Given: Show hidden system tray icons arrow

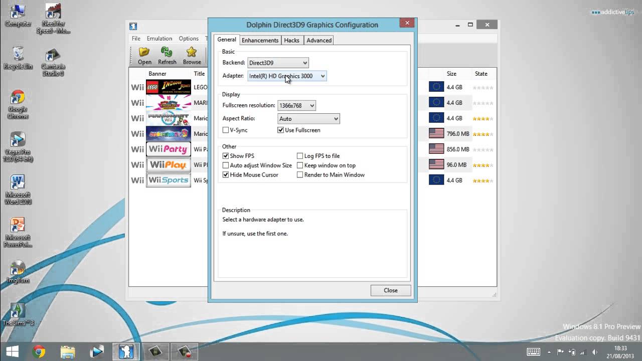Looking at the screenshot, I should (x=549, y=352).
